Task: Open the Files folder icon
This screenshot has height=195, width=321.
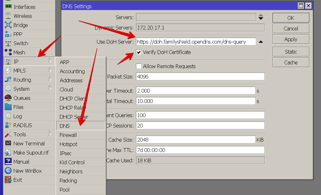Action: coord(8,107)
